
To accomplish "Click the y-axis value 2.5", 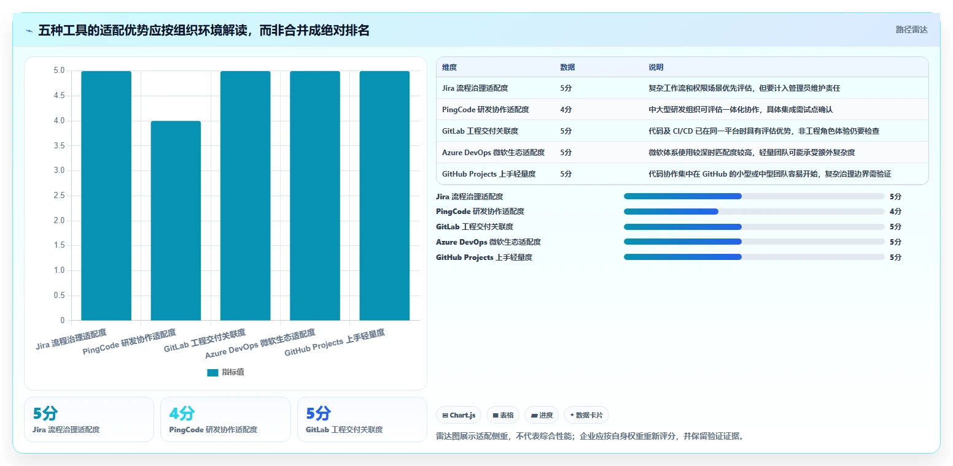I will tap(59, 196).
